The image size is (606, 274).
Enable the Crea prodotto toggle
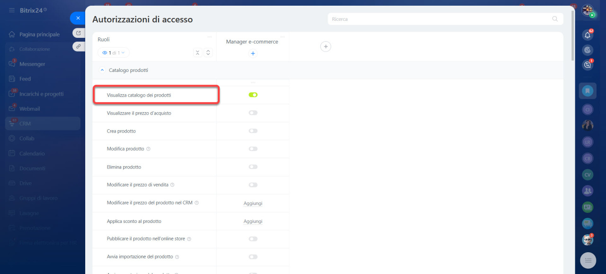[x=253, y=131]
